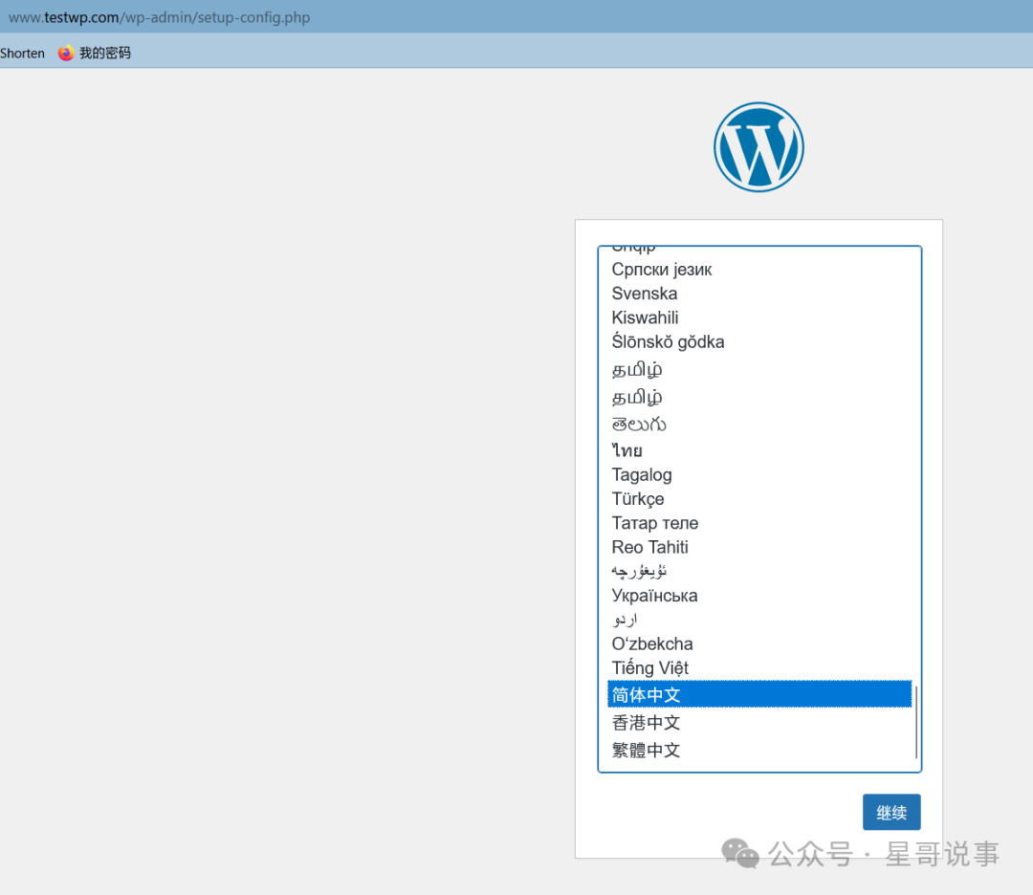Screen dimensions: 1033x895
Task: Select Tiếng Việt language option
Action: (x=759, y=667)
